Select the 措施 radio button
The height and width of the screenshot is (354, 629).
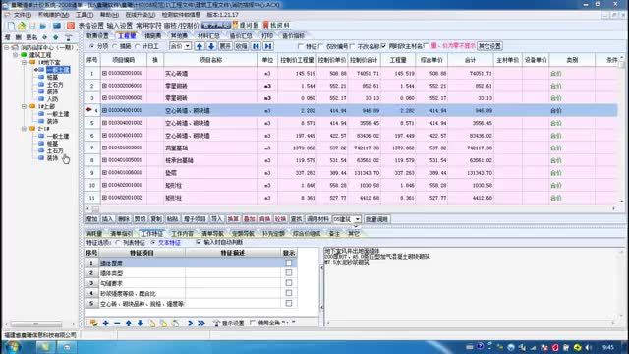pos(115,46)
